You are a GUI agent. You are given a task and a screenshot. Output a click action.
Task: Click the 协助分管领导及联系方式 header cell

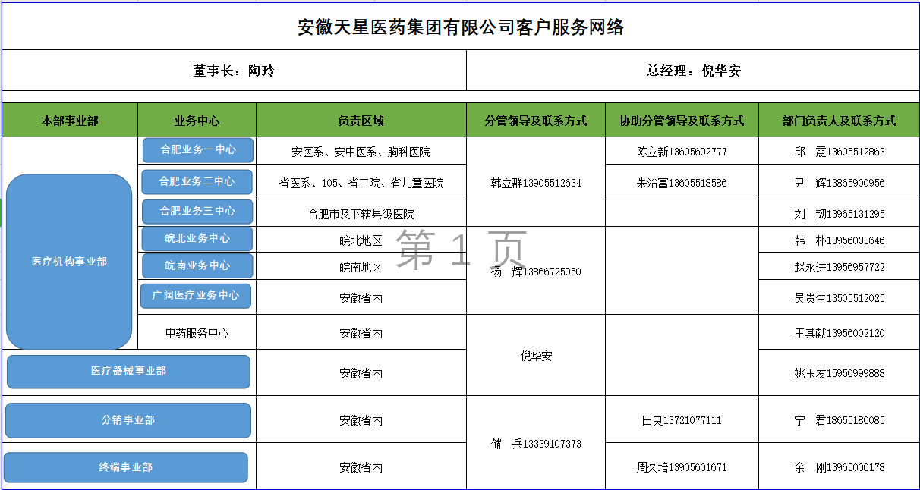coord(682,121)
